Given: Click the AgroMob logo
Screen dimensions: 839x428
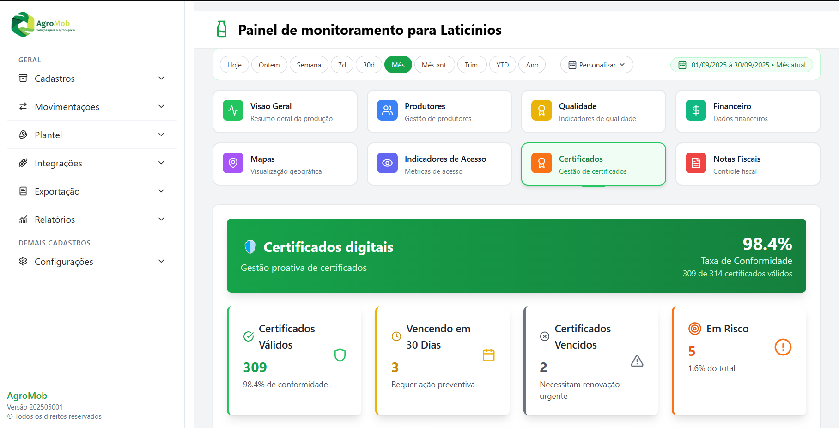Looking at the screenshot, I should [x=43, y=24].
